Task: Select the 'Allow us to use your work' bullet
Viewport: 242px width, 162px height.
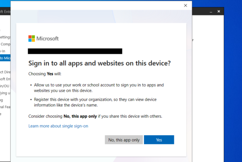Action: [x=99, y=88]
